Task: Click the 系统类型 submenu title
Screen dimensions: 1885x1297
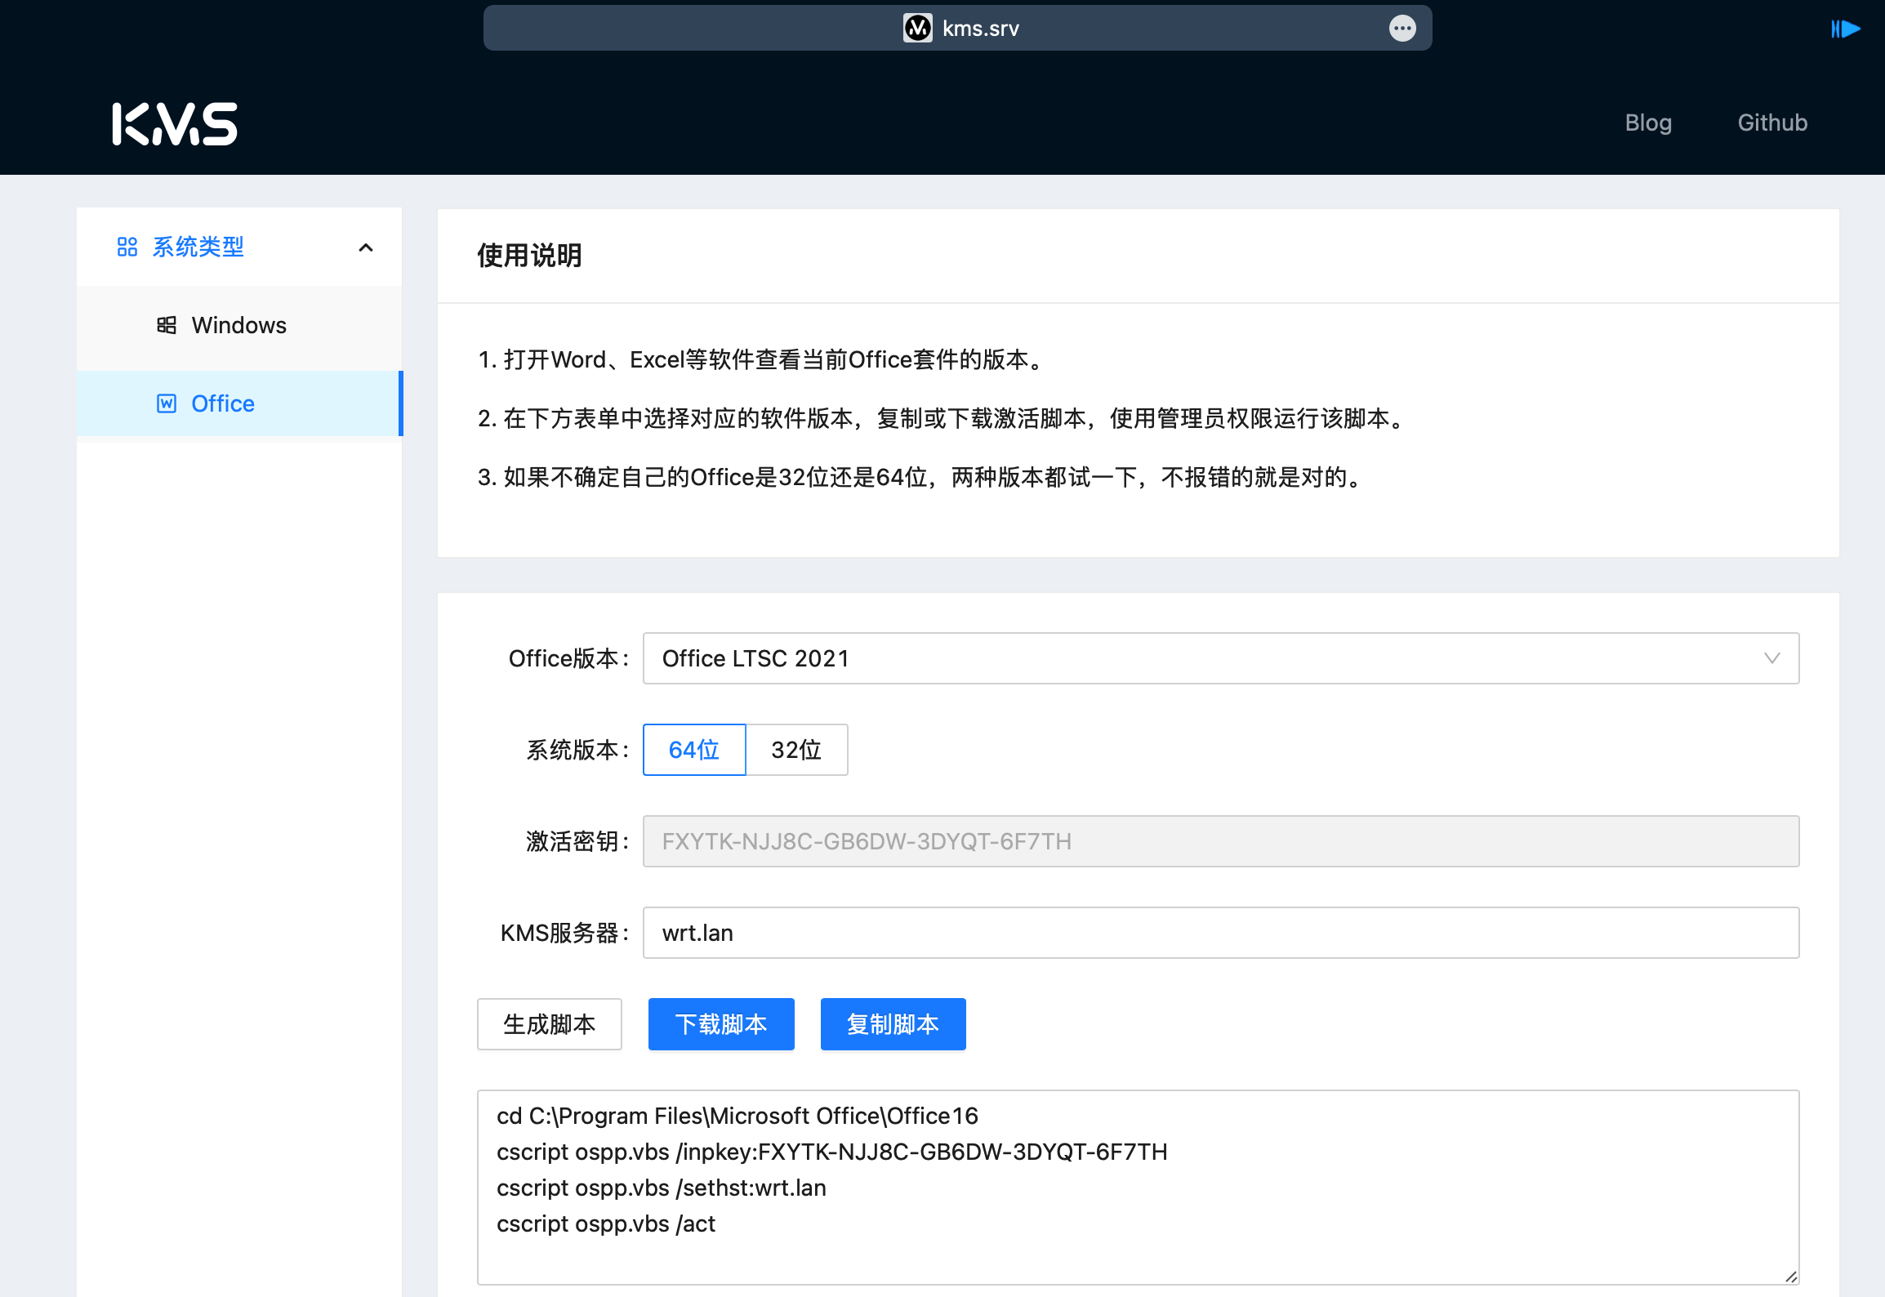Action: pyautogui.click(x=238, y=247)
